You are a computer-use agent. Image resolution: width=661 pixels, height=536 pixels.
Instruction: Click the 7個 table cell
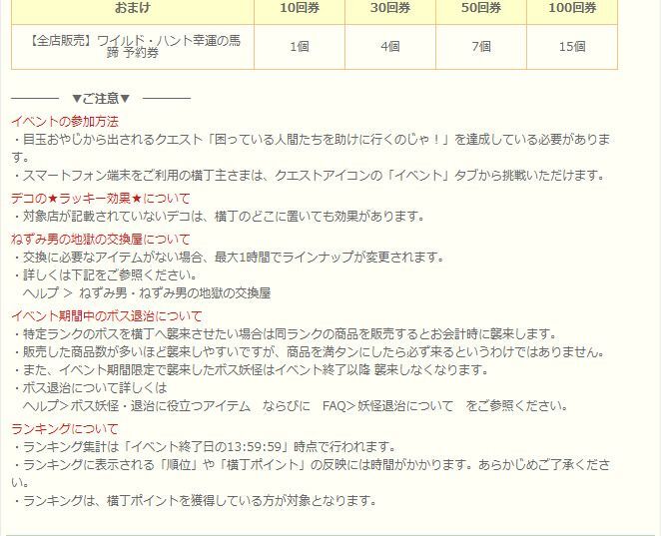click(x=480, y=47)
